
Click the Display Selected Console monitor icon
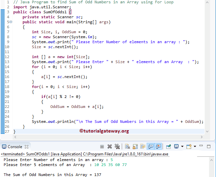click(x=176, y=146)
